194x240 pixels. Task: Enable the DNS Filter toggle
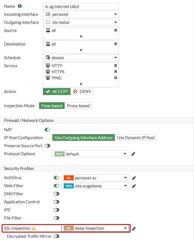tap(57, 194)
